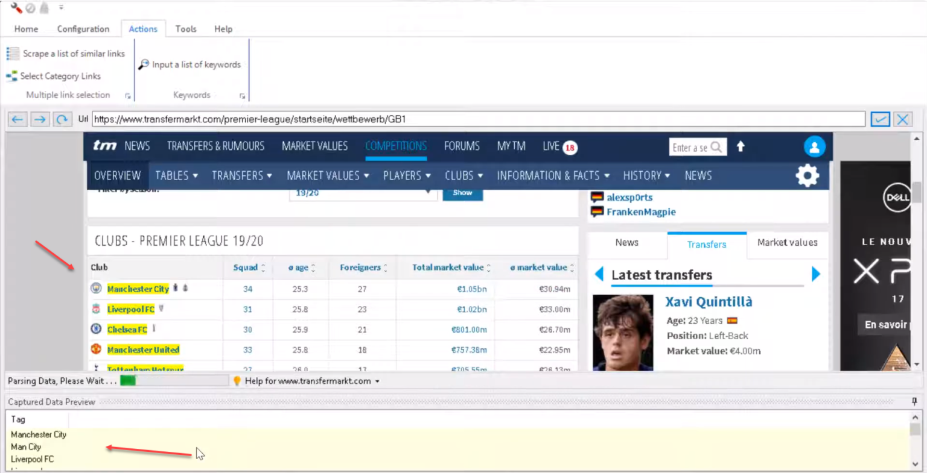Cancel loading with the blue X icon
Viewport: 927px width, 473px height.
[x=902, y=119]
